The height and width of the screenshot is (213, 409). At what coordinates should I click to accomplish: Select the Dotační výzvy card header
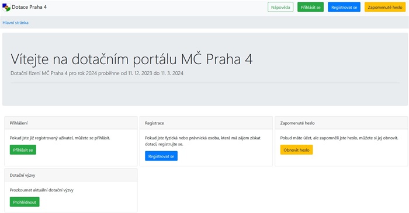click(x=71, y=175)
